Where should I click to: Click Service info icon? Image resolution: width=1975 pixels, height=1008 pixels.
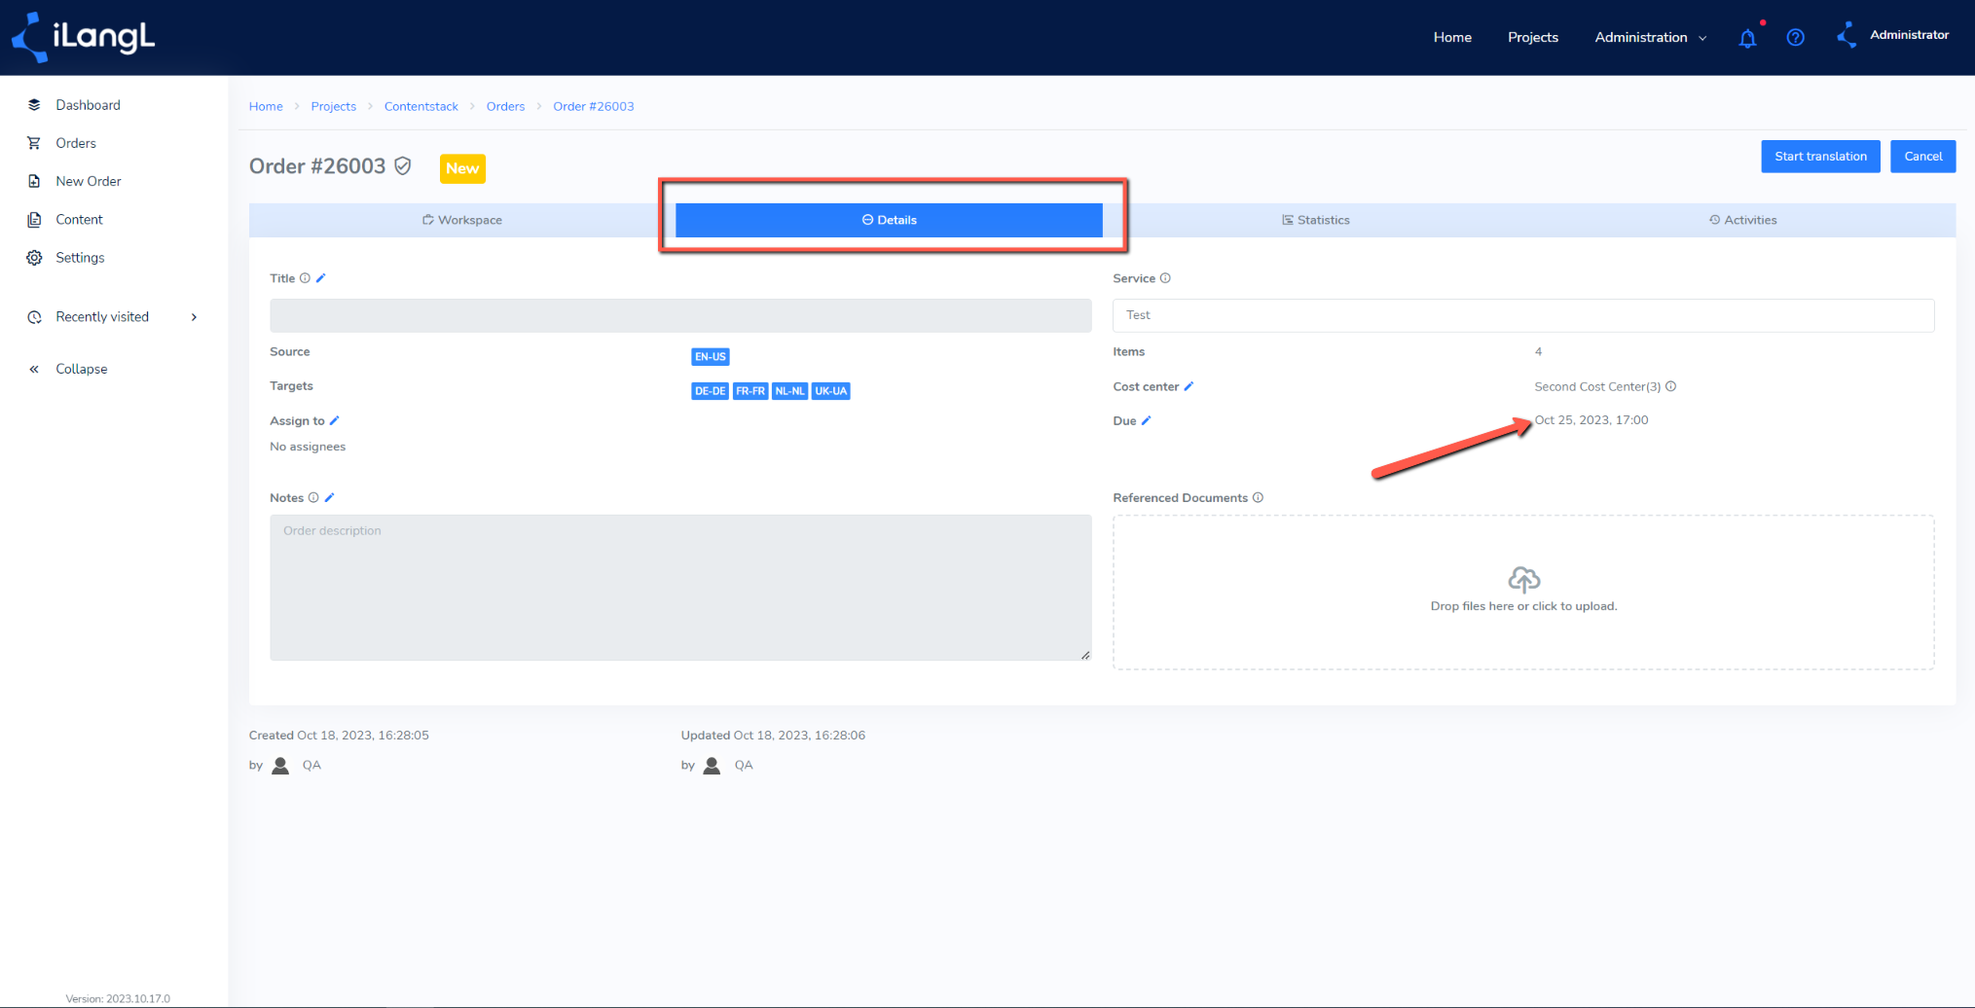pyautogui.click(x=1165, y=278)
